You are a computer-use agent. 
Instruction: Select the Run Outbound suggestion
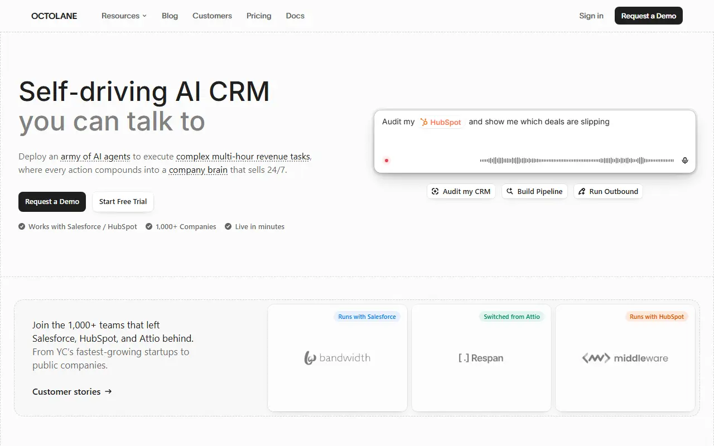pos(608,191)
